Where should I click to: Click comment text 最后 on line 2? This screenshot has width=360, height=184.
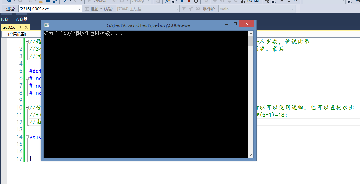(278, 49)
